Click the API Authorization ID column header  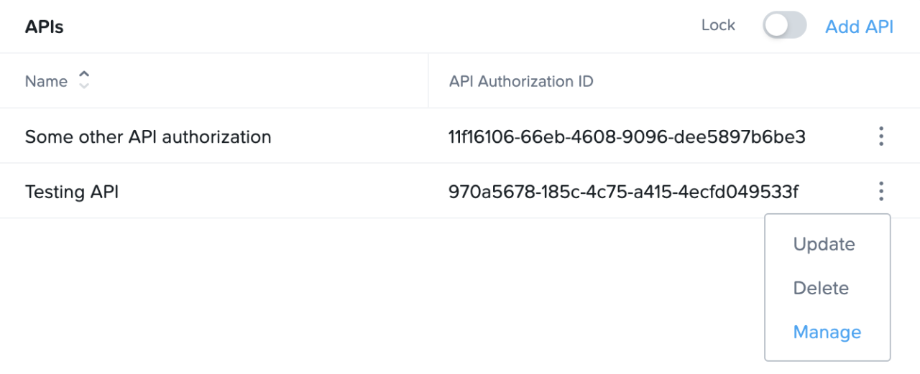[x=521, y=81]
